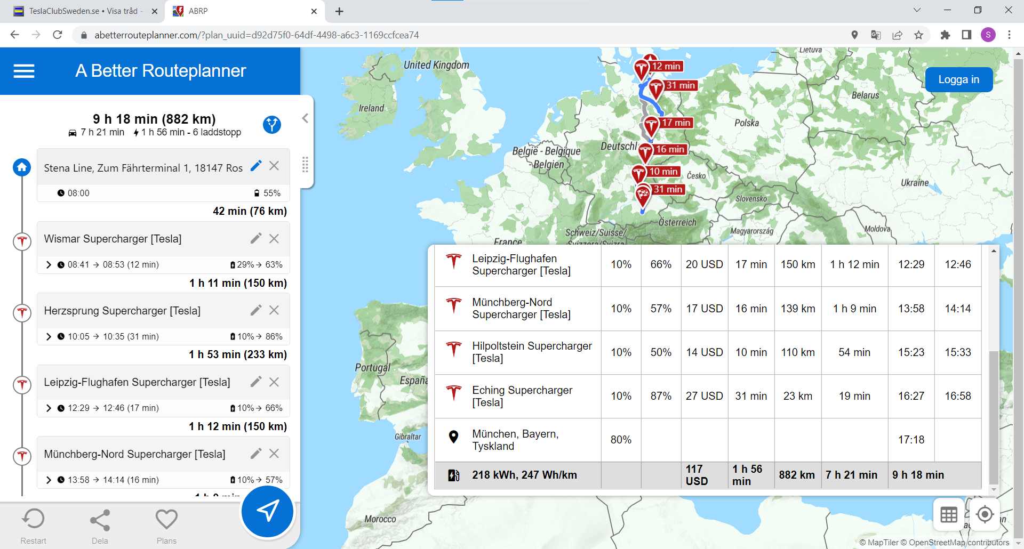Open the Chrome profile avatar

point(988,35)
